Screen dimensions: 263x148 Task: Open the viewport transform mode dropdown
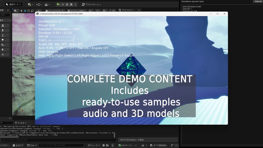(16, 11)
